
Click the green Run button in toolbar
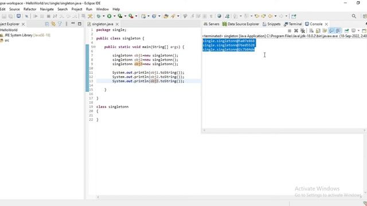tap(110, 16)
